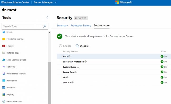Select the Secure Boot row

point(114,72)
